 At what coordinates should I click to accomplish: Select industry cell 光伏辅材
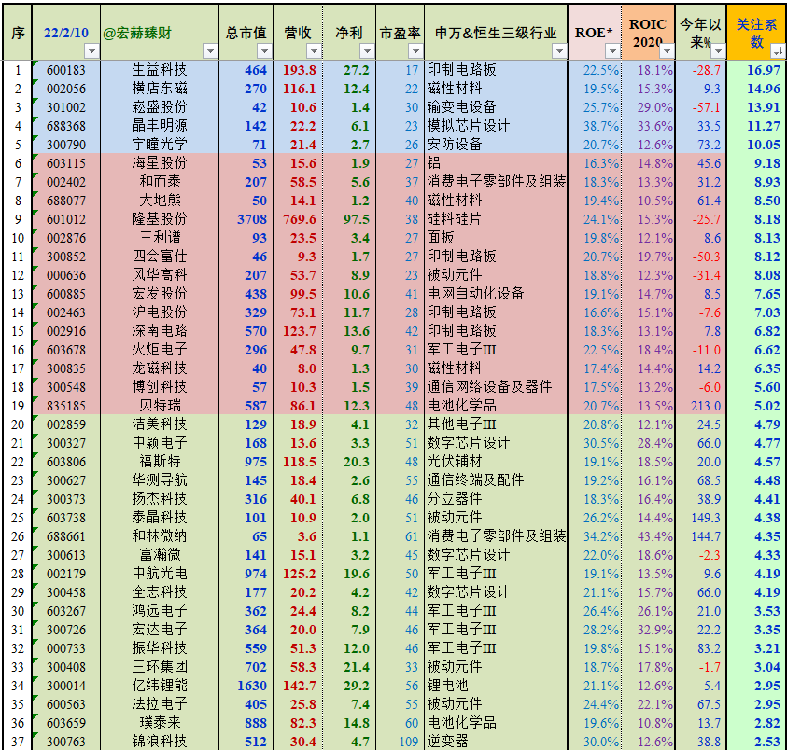[x=496, y=462]
